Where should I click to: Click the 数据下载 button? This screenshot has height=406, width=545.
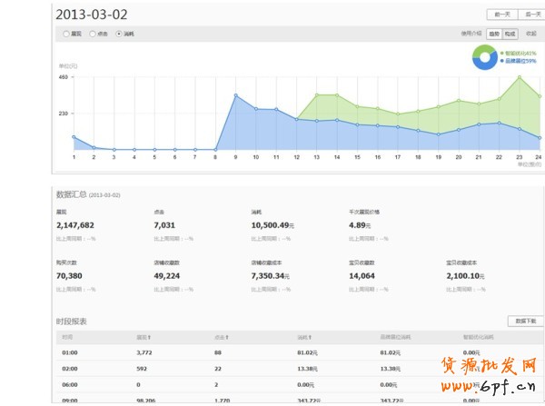click(526, 321)
